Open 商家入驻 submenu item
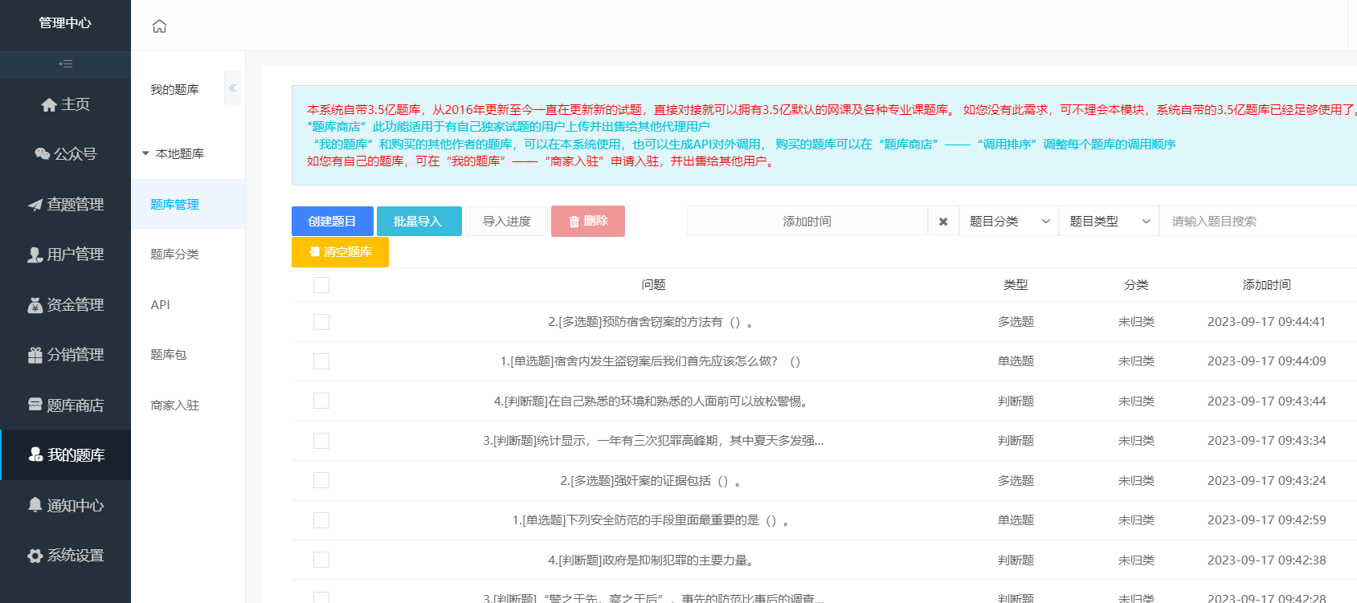 188,405
